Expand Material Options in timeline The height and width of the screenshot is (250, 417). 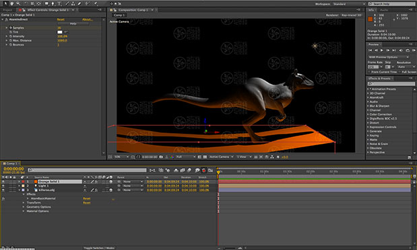click(24, 211)
